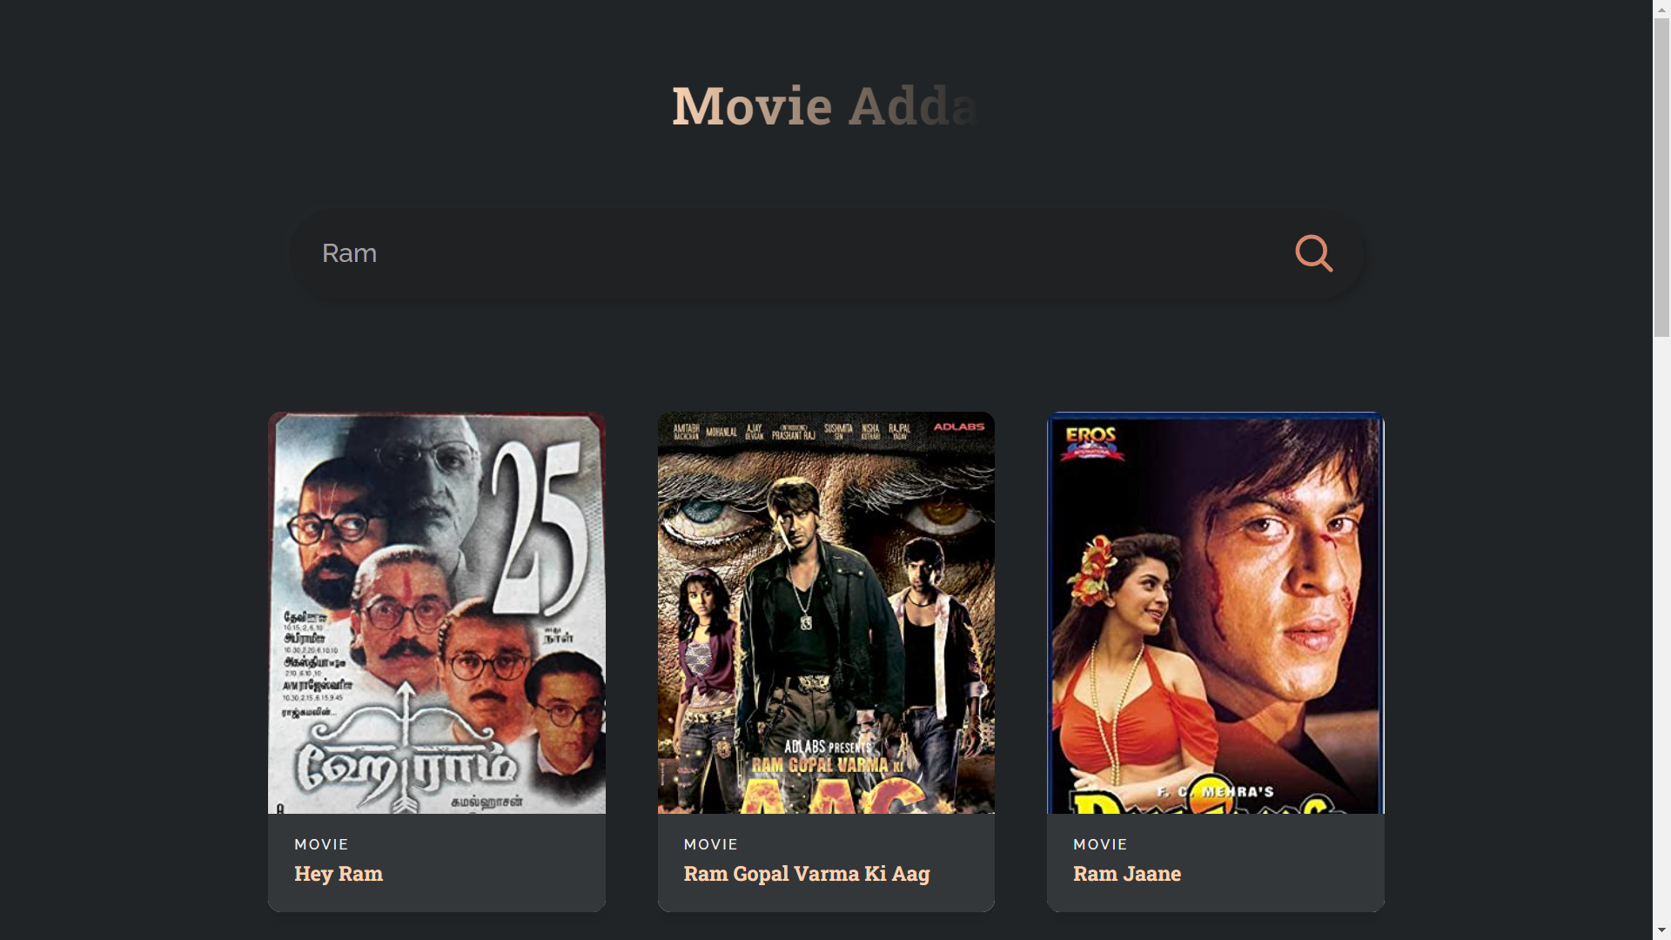Click the MOVIE label under Ram Jaane

click(x=1099, y=844)
